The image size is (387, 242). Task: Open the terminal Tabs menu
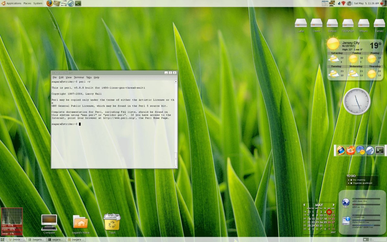click(x=89, y=77)
